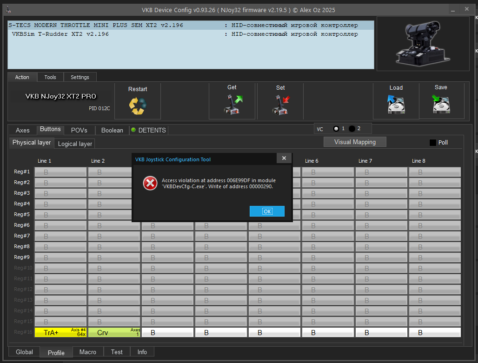Viewport: 478px width, 363px height.
Task: Click the red error icon in dialog
Action: 150,183
